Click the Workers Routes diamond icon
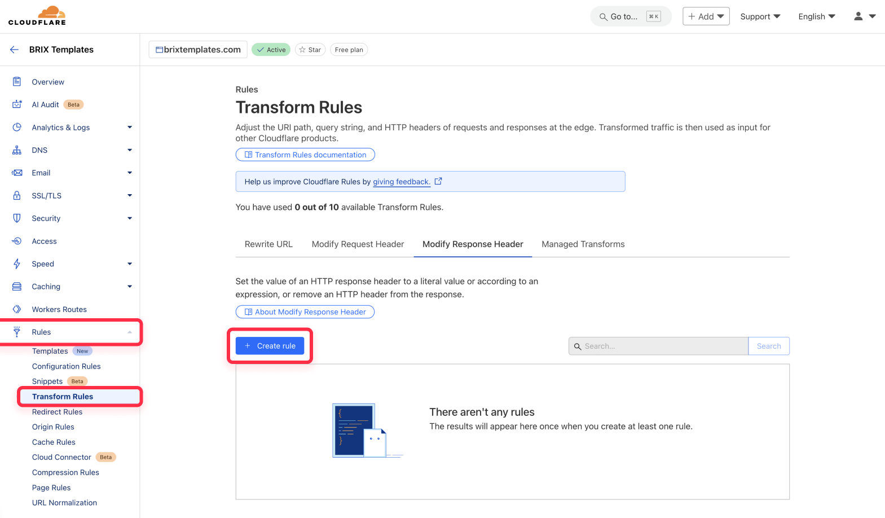 [17, 309]
